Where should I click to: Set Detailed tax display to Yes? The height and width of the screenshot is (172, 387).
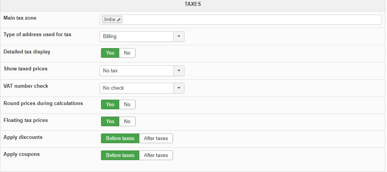pos(110,53)
